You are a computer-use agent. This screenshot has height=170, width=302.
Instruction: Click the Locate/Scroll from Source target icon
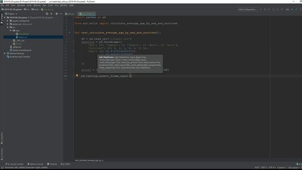[x=47, y=14]
